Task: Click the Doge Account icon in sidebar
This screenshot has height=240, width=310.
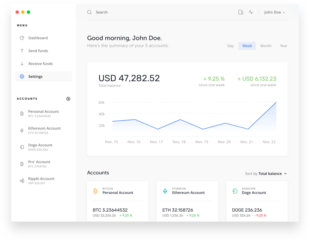Action: click(x=22, y=147)
